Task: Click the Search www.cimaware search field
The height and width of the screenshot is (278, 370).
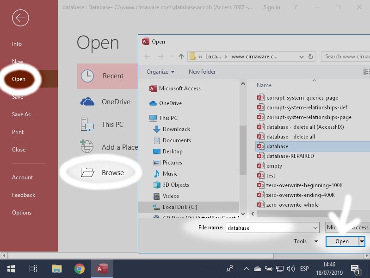Action: point(346,57)
